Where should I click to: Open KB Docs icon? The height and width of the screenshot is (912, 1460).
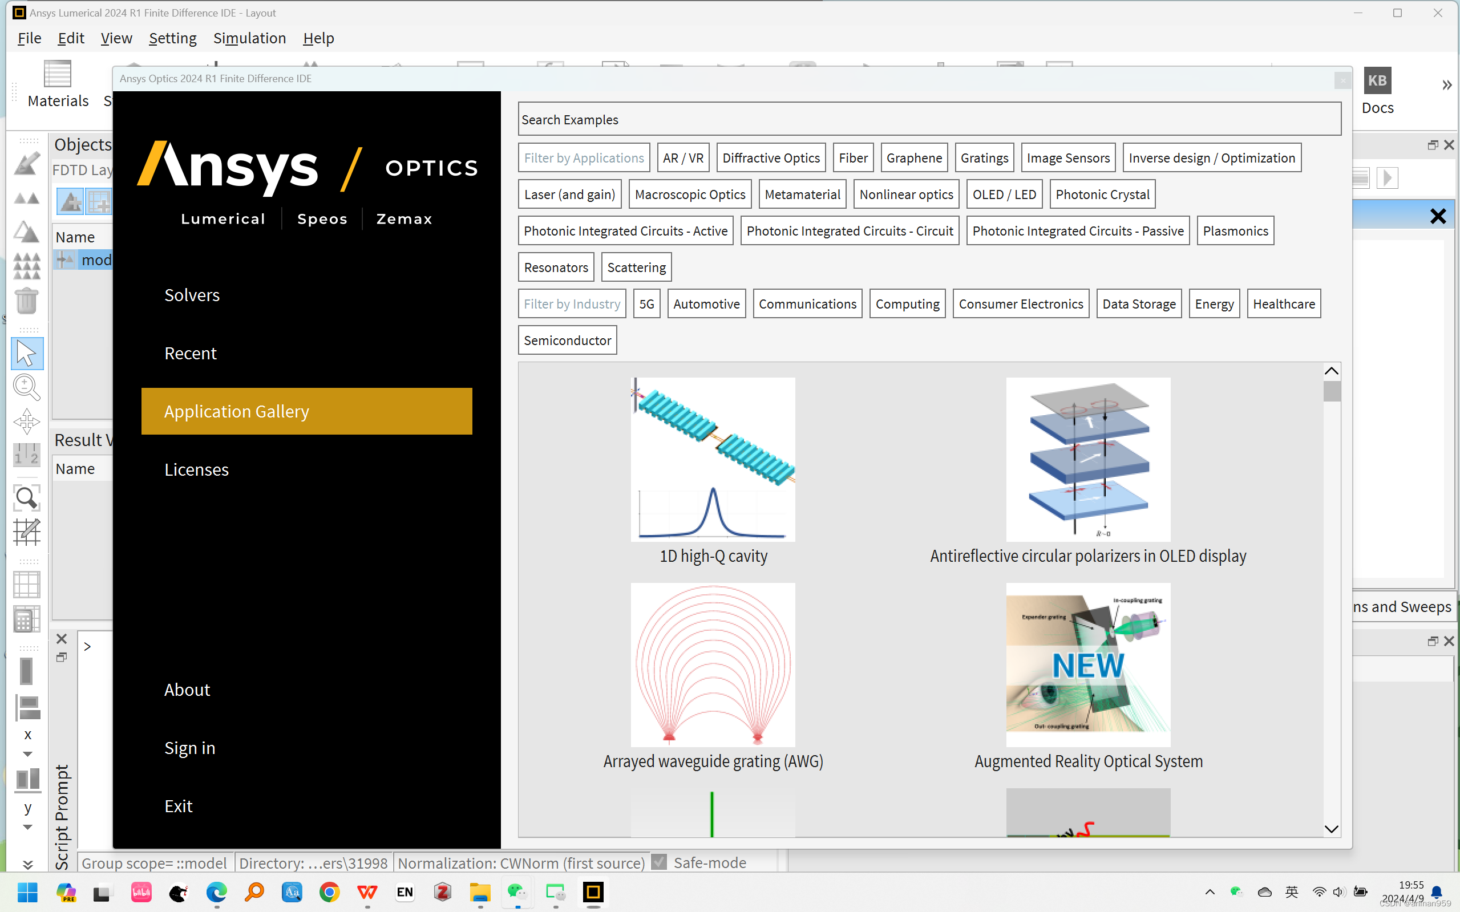click(x=1377, y=81)
